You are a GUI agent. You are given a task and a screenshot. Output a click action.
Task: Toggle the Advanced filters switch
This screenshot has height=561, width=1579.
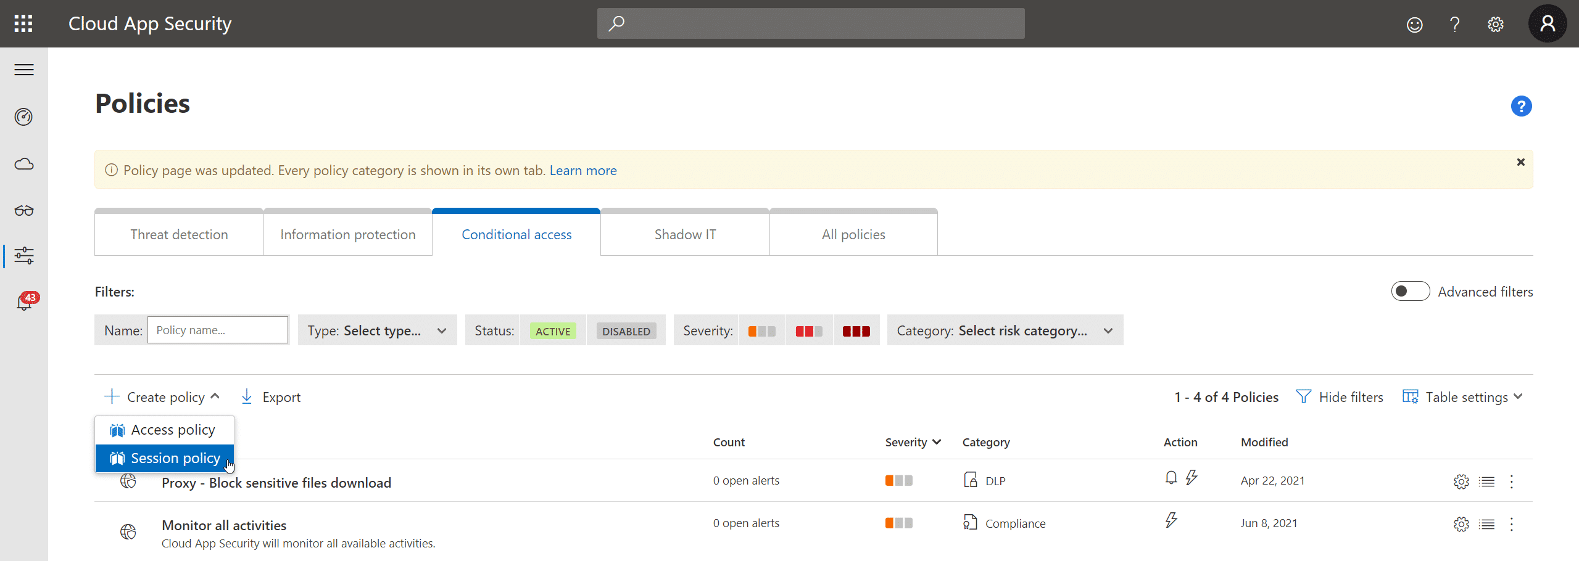coord(1410,291)
